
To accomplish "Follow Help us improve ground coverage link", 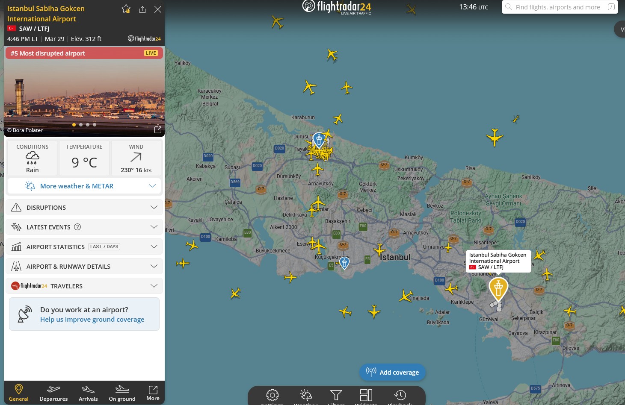I will click(92, 320).
